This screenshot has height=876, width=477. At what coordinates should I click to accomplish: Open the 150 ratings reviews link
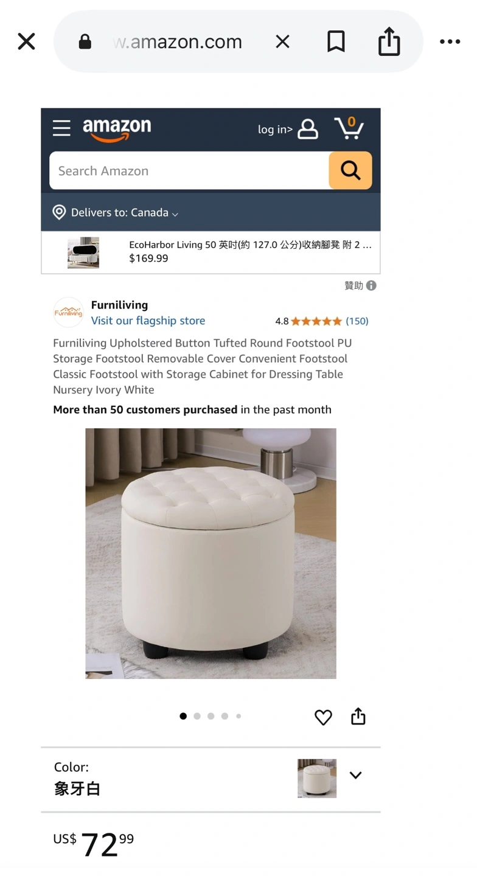pos(357,321)
